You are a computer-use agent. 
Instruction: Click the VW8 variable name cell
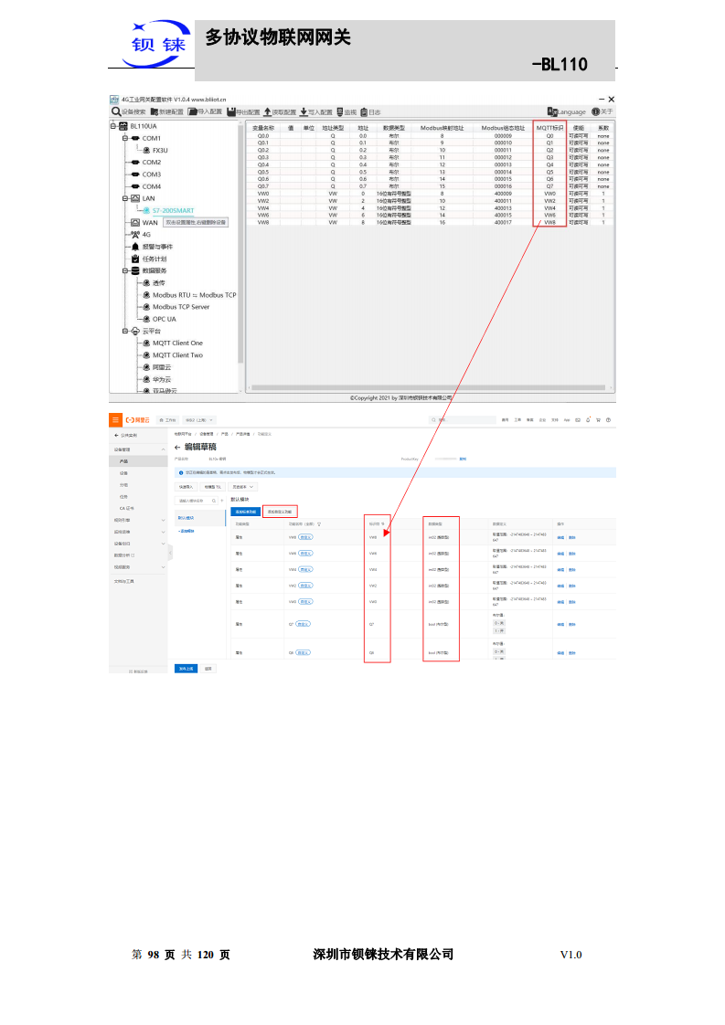click(x=263, y=222)
